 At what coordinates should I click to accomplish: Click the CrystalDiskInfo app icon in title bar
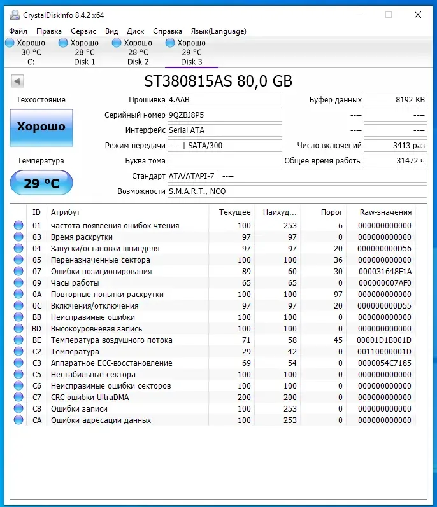click(x=15, y=15)
